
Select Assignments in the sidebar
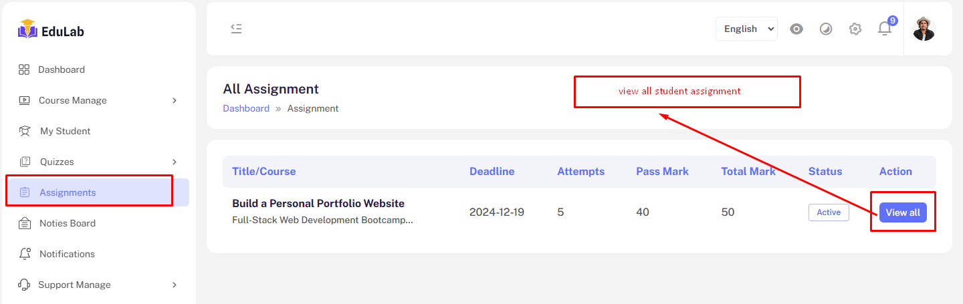pos(68,192)
